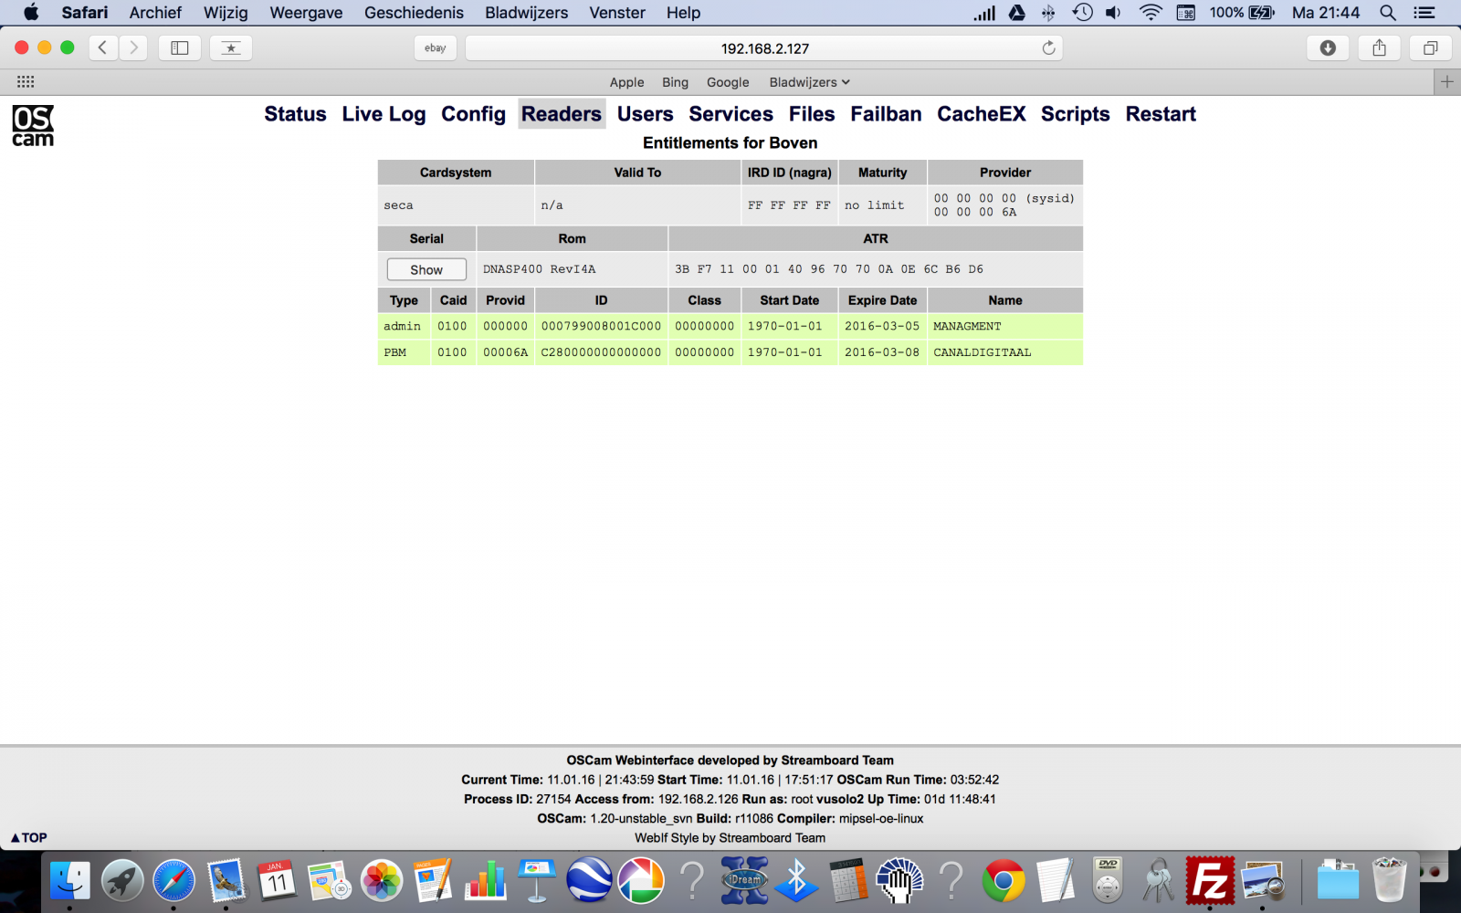Screen dimensions: 1461x913
Task: Go back with the back arrow
Action: point(102,48)
